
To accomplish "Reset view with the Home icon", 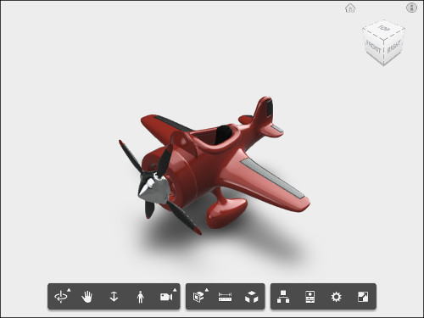I will point(350,8).
